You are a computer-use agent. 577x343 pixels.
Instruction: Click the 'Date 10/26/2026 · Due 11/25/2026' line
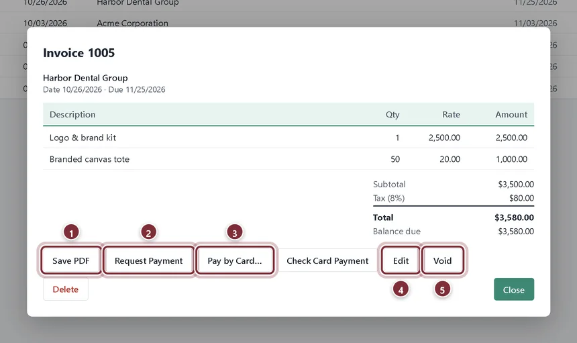coord(104,89)
